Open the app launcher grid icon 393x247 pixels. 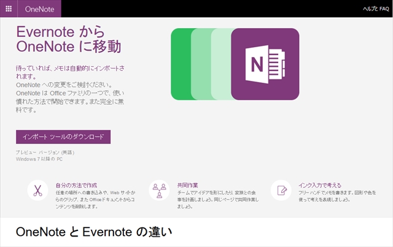tap(9, 9)
